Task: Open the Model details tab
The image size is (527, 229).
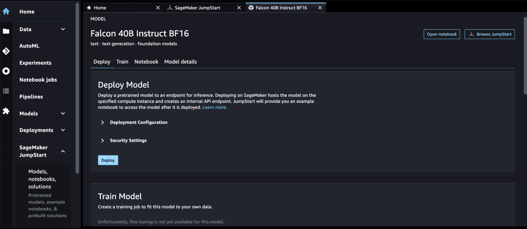Action: (180, 61)
